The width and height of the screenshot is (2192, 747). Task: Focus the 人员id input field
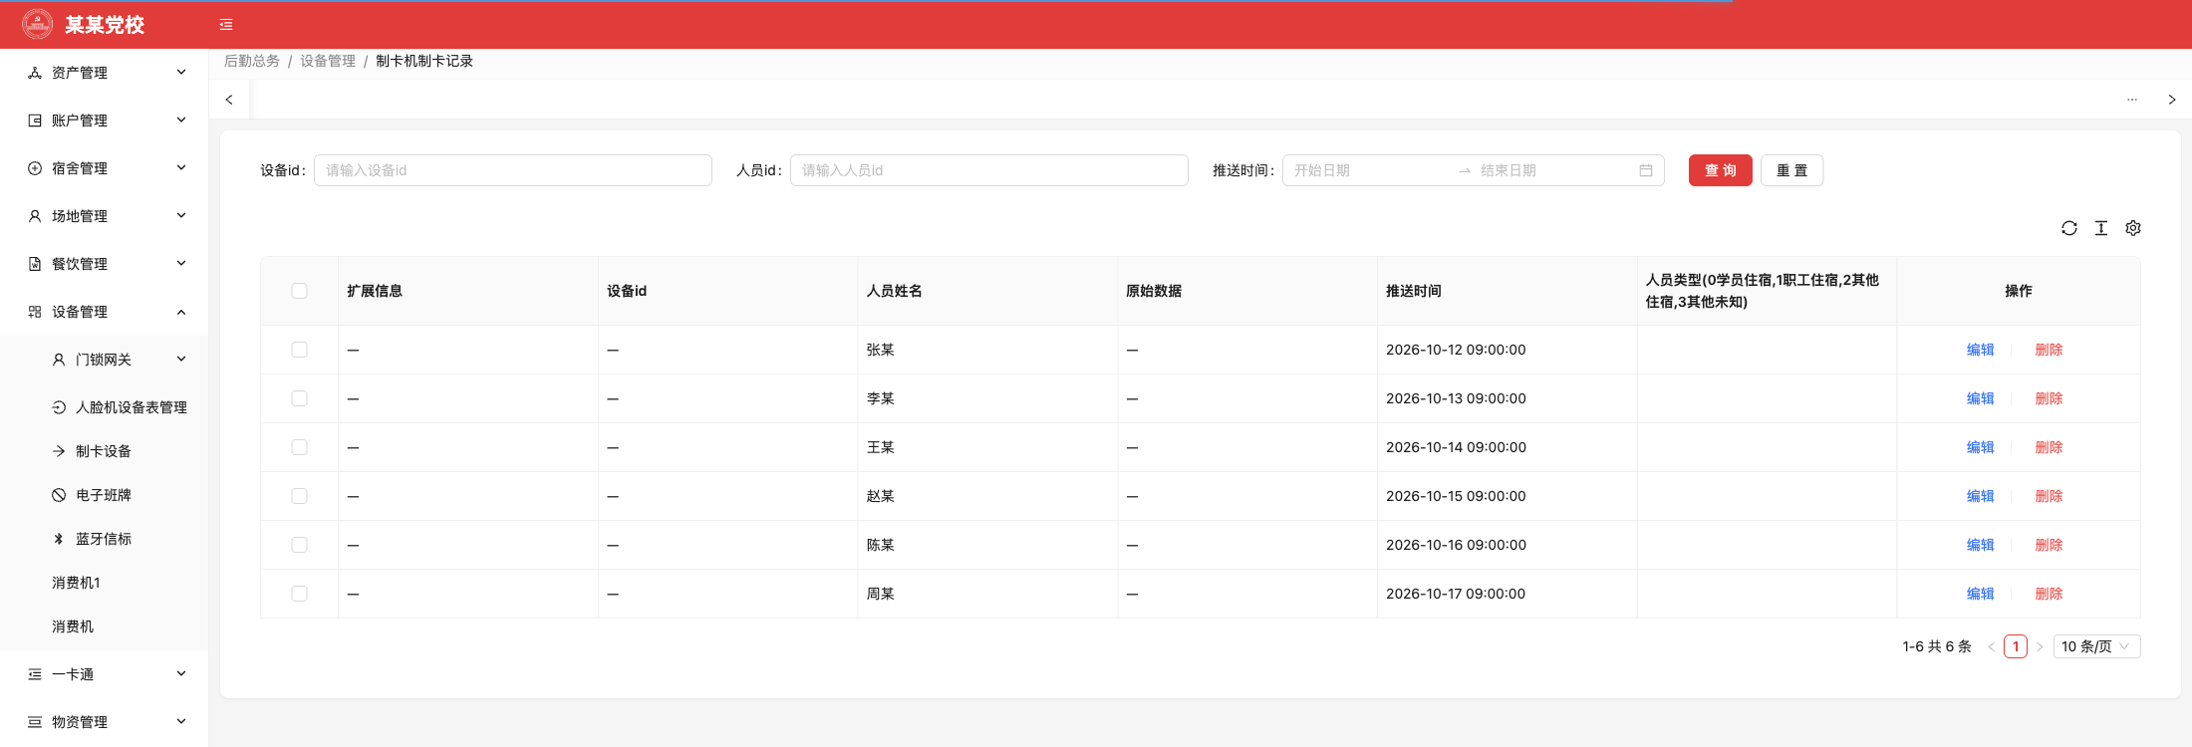(x=989, y=170)
